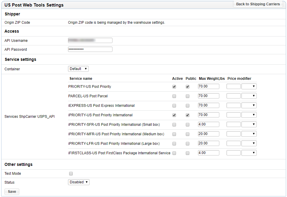Viewport: 287px width, 197px height.
Task: Toggle the Test Mode checkbox
Action: 71,174
